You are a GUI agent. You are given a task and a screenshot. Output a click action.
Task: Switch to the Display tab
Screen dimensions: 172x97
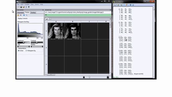27,12
